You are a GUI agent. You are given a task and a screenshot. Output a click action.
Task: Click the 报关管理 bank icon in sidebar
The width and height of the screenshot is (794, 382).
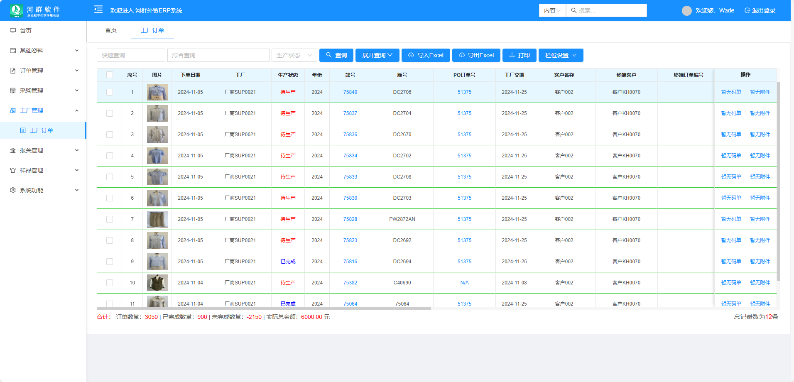point(13,150)
